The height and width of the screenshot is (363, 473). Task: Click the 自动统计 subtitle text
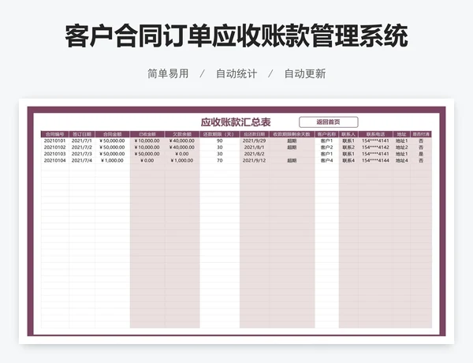coord(236,73)
